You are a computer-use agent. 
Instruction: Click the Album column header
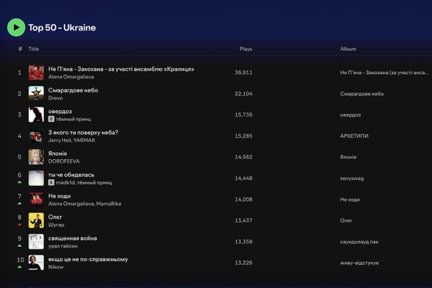(348, 48)
